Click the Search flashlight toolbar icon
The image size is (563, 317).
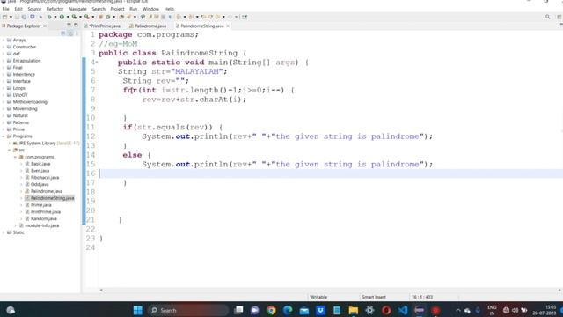coord(129,17)
